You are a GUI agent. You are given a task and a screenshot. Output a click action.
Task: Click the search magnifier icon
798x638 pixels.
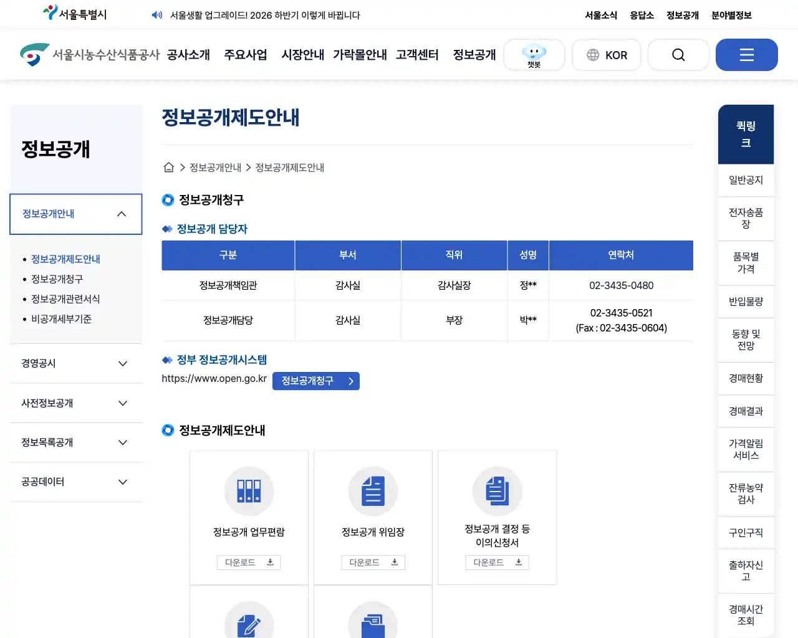pos(678,55)
